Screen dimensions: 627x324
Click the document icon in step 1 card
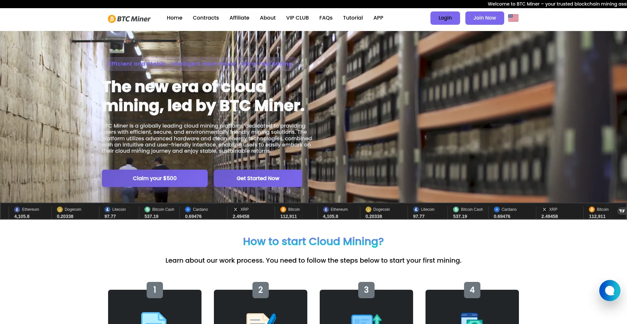tap(154, 318)
